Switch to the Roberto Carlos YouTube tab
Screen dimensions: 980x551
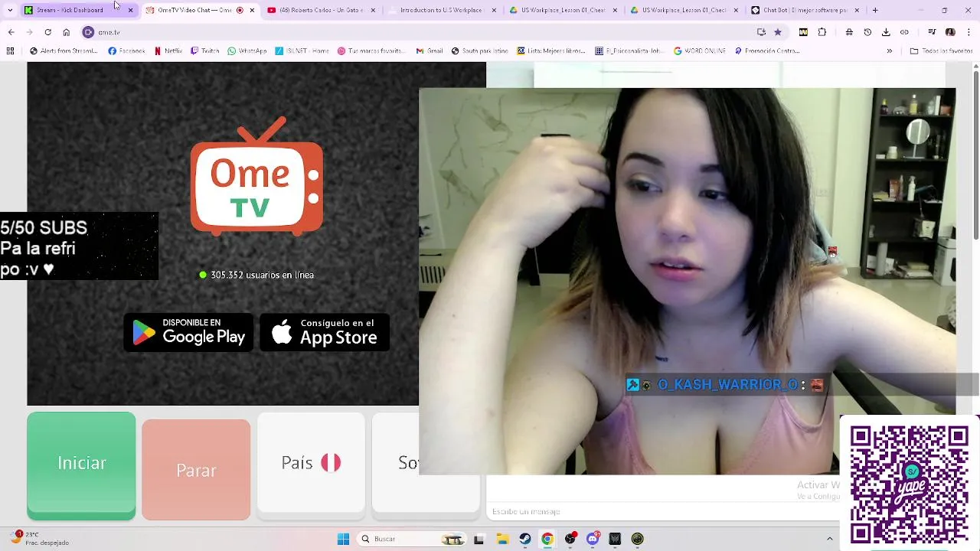point(321,10)
